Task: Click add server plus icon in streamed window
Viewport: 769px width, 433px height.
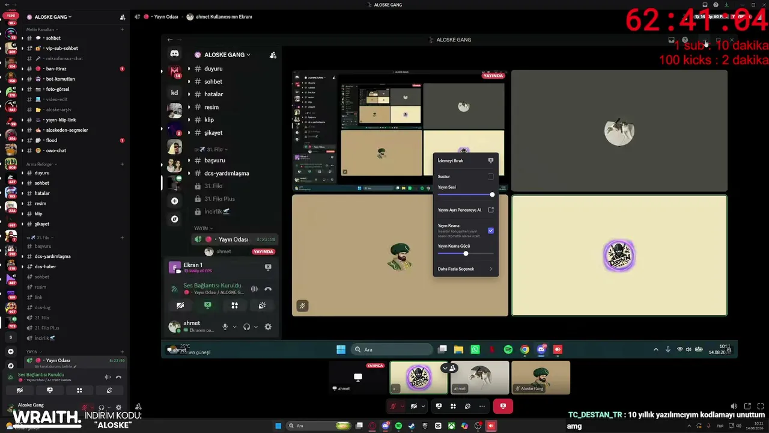Action: (174, 201)
